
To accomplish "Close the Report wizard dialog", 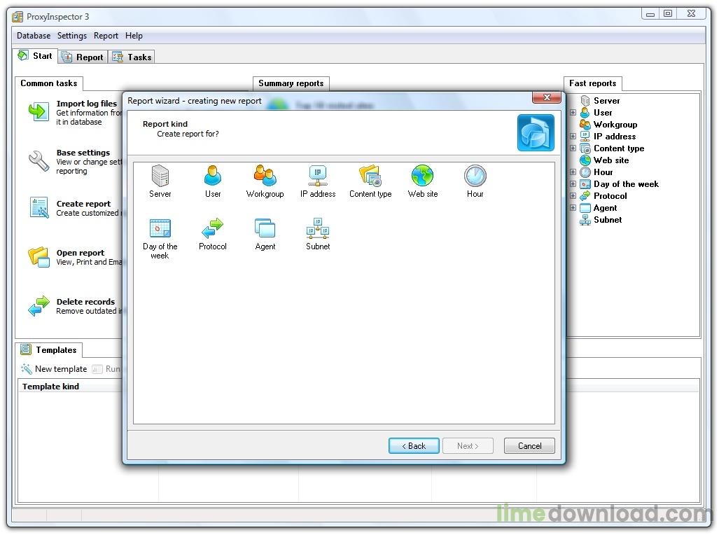I will 547,97.
